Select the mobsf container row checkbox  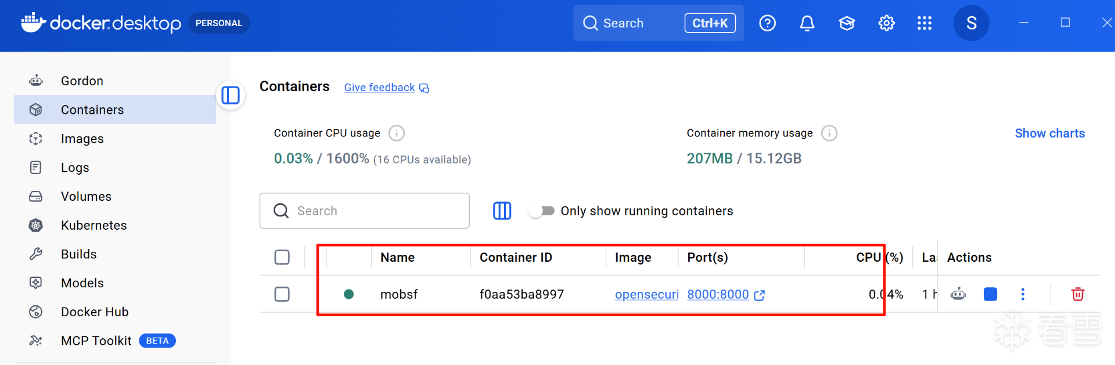click(282, 294)
